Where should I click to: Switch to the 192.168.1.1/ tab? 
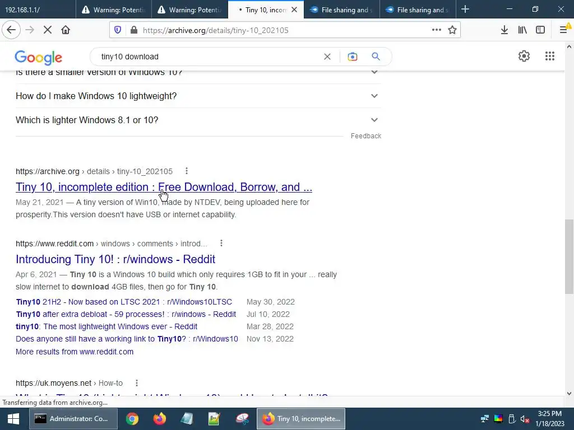38,10
